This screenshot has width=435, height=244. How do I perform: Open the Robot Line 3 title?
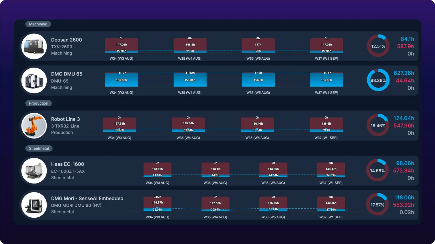pyautogui.click(x=65, y=119)
